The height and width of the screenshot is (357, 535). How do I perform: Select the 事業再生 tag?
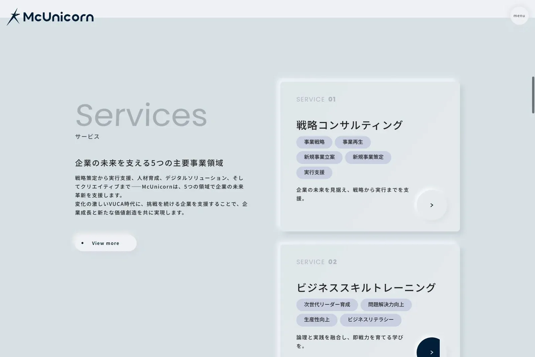[353, 142]
